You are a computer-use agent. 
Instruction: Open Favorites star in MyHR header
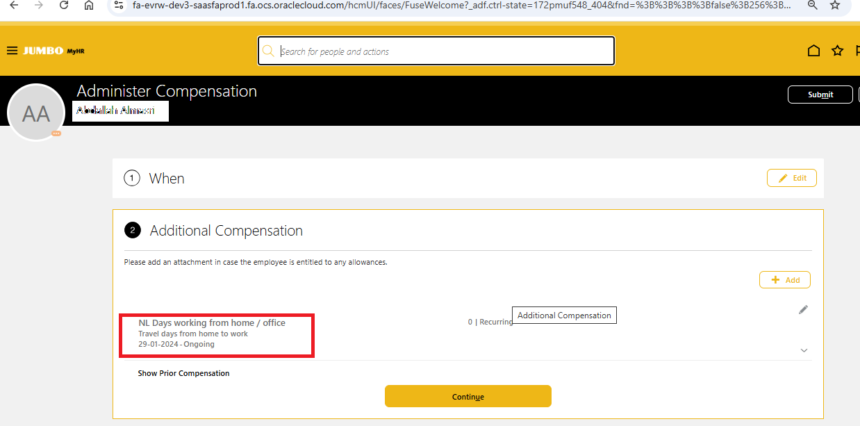coord(837,51)
